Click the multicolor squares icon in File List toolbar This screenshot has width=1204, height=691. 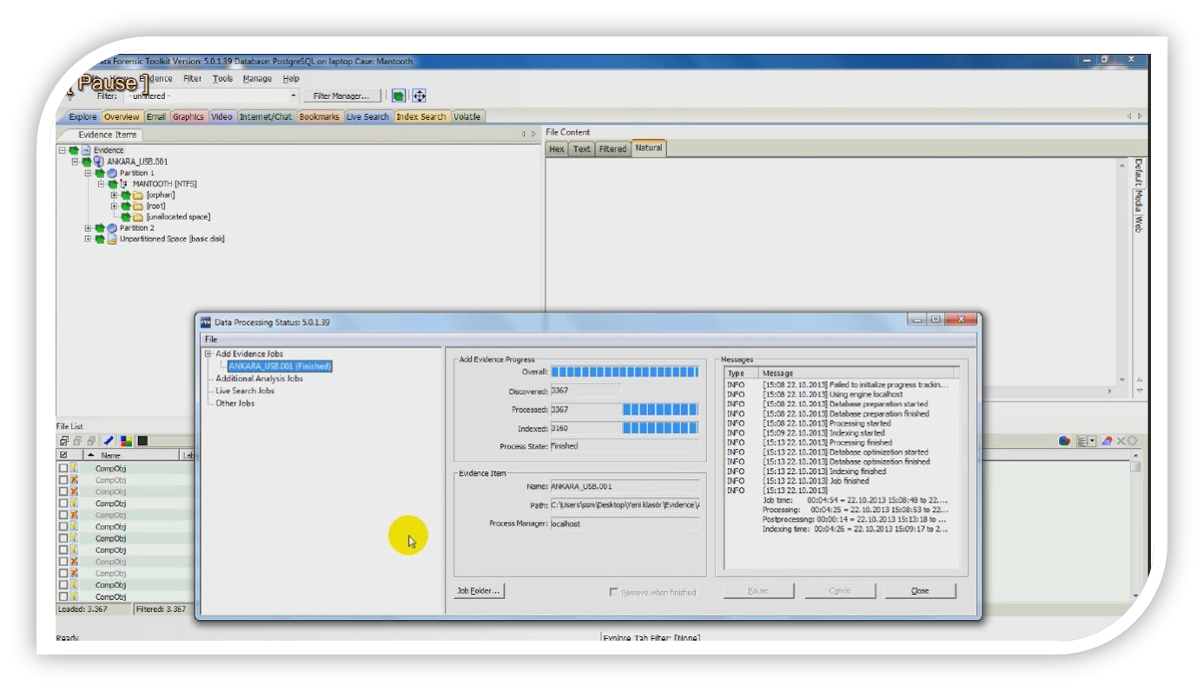pos(126,441)
